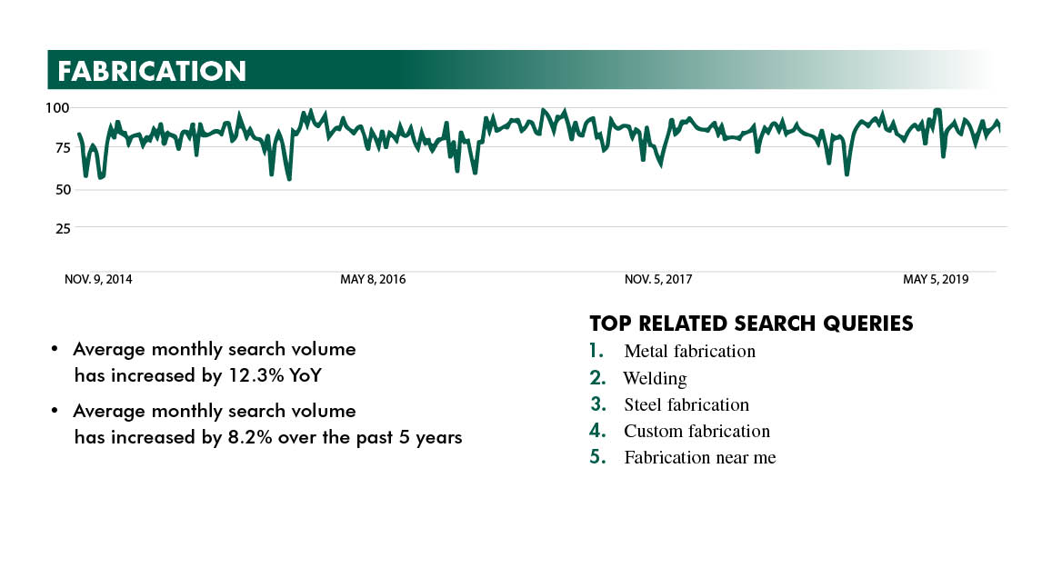Select the 100 y-axis label

(57, 107)
